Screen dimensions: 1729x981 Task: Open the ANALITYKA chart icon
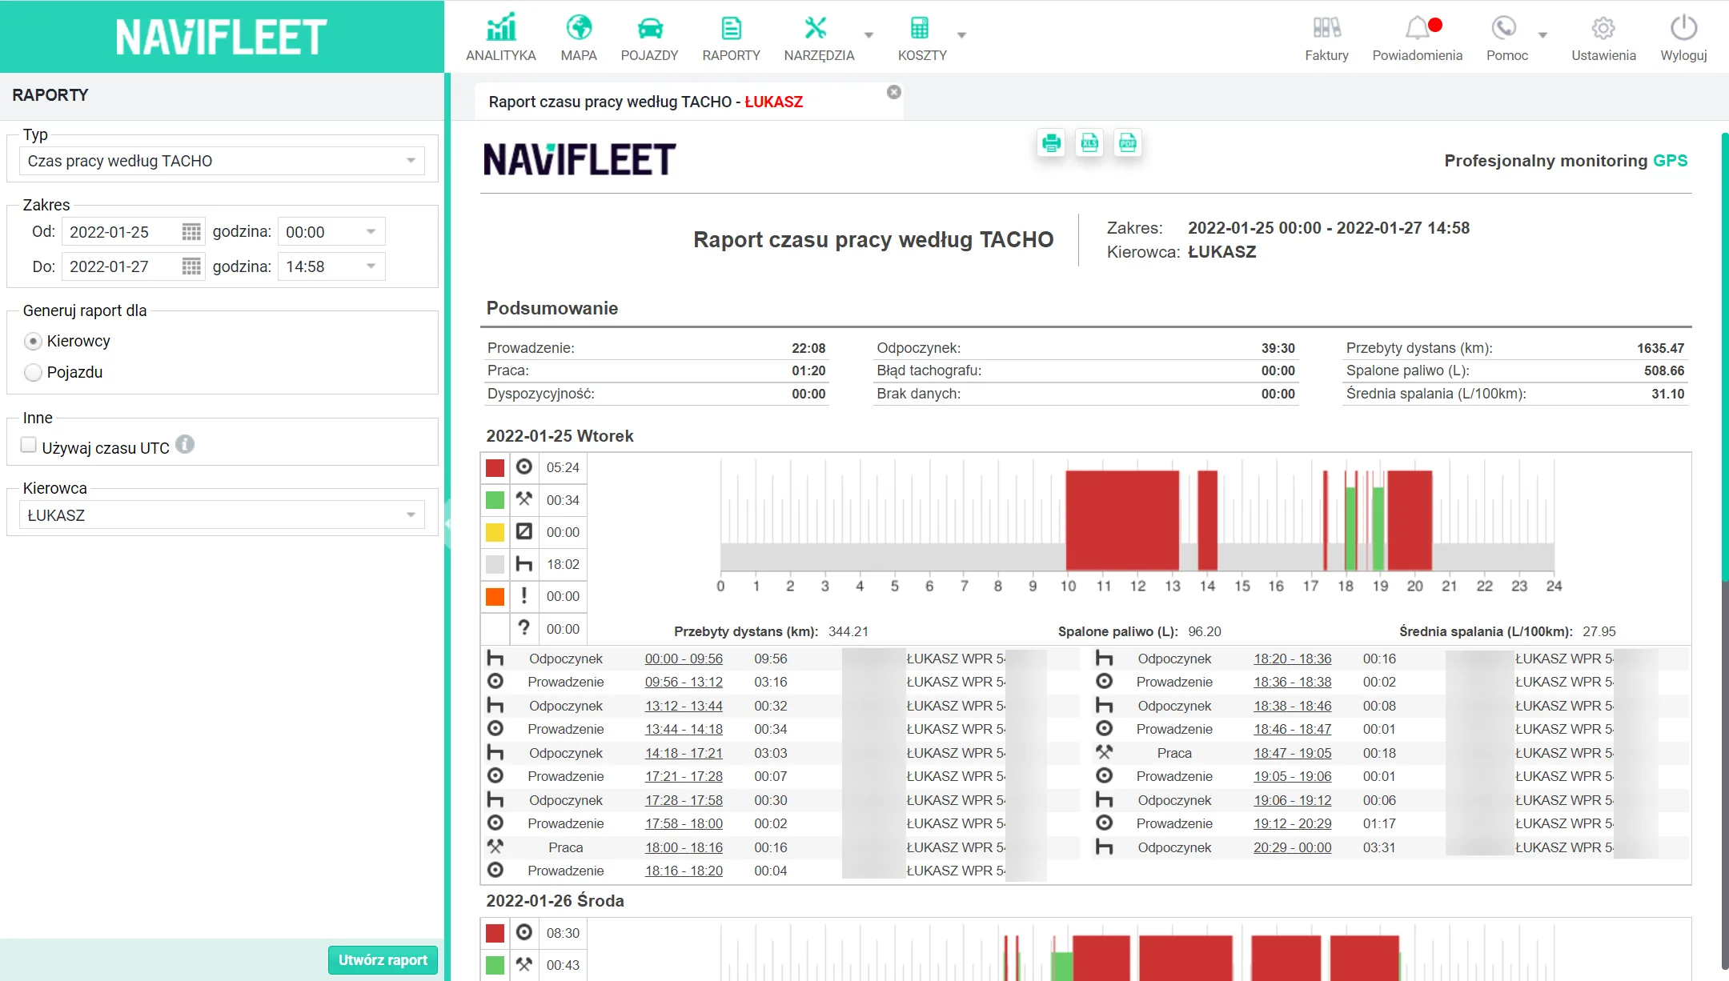click(501, 28)
